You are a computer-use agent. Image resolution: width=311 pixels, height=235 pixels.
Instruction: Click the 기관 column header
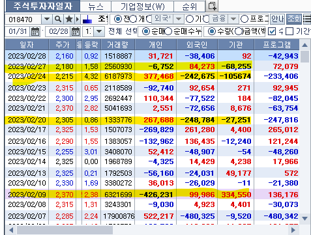[236, 45]
